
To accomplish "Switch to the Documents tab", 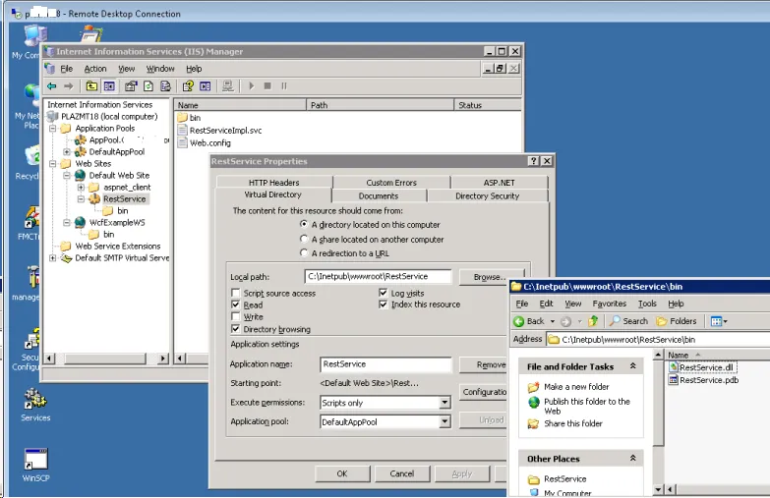I will 379,195.
